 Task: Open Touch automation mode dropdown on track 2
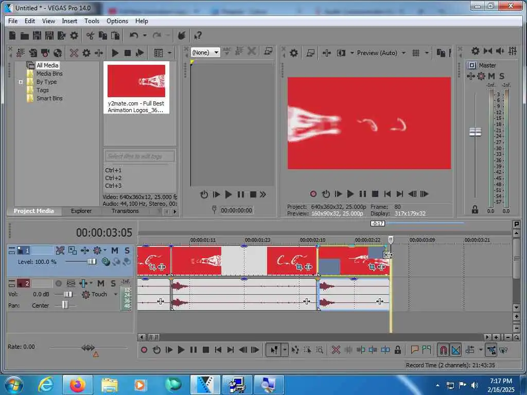116,294
